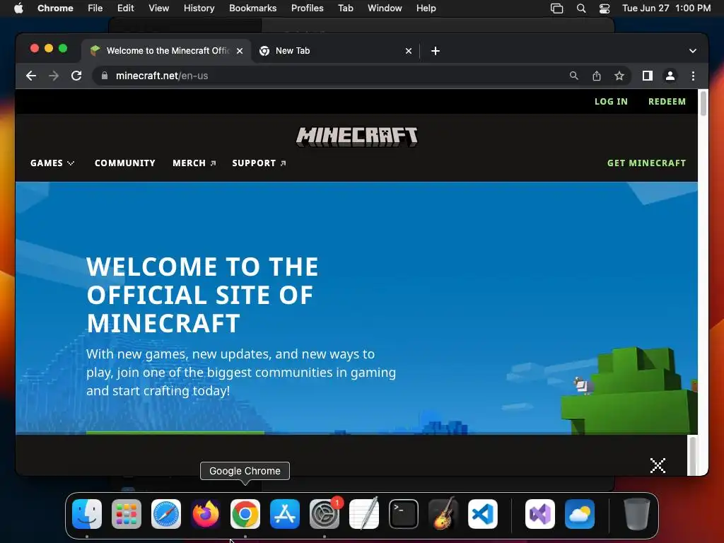Open the File menu
This screenshot has height=543, width=724.
(95, 8)
